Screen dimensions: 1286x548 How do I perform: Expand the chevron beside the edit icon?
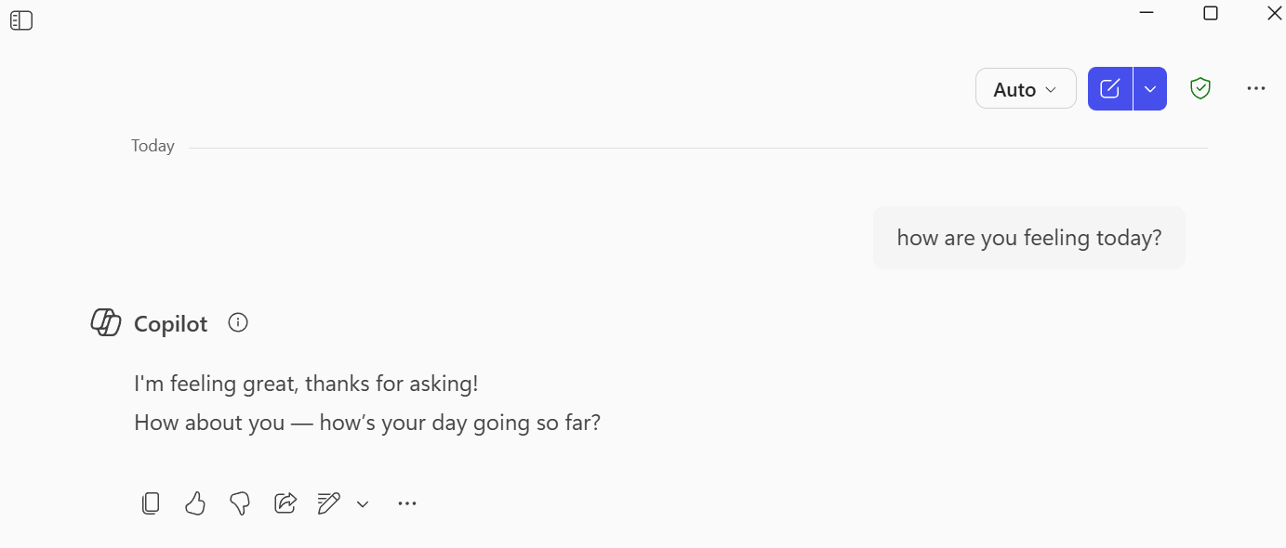pyautogui.click(x=363, y=504)
